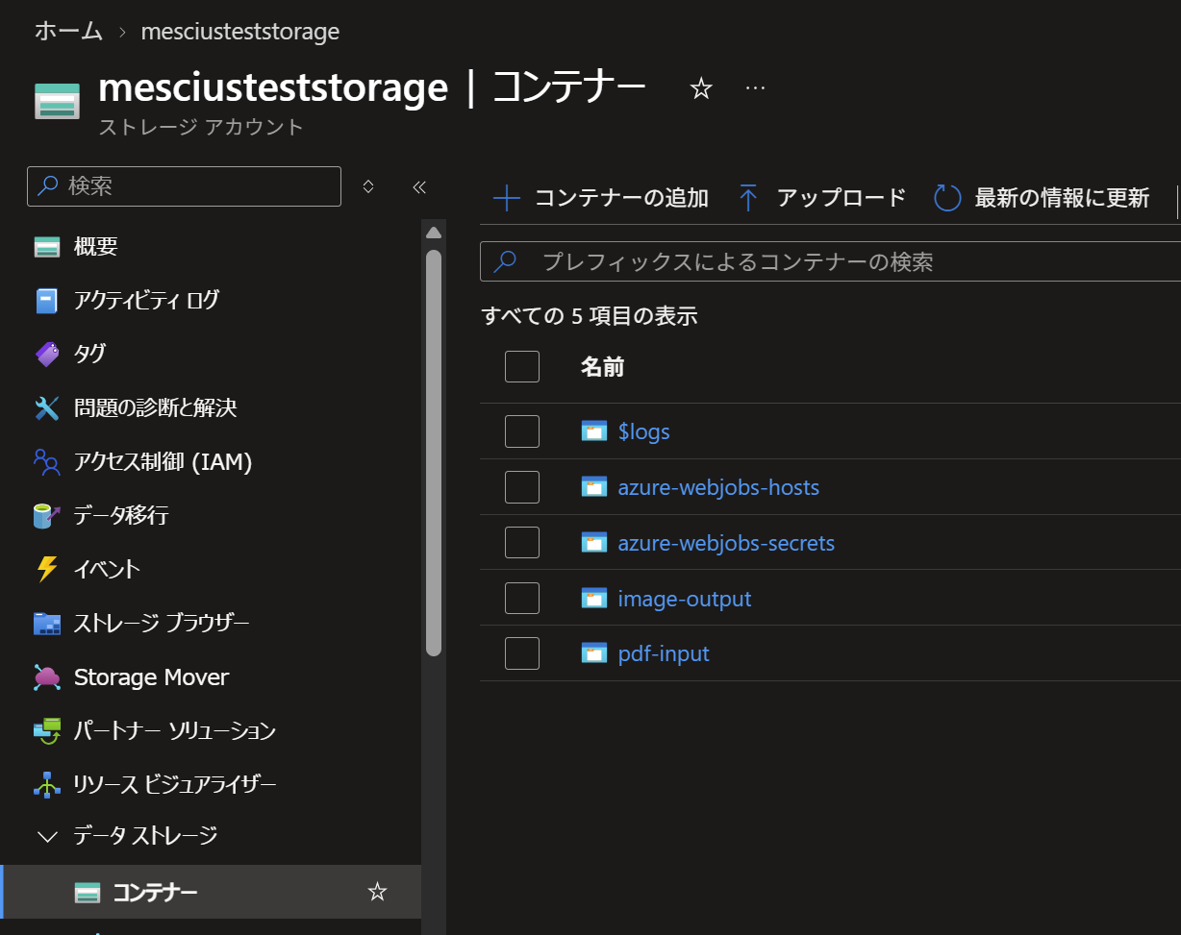1181x935 pixels.
Task: Open イベント menu item
Action: (x=107, y=570)
